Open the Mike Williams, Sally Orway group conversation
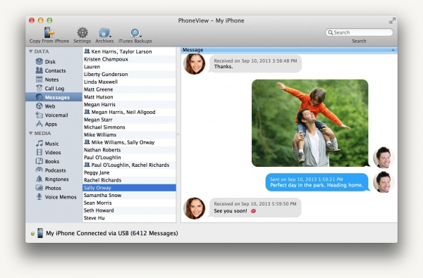The height and width of the screenshot is (278, 423). point(129,142)
